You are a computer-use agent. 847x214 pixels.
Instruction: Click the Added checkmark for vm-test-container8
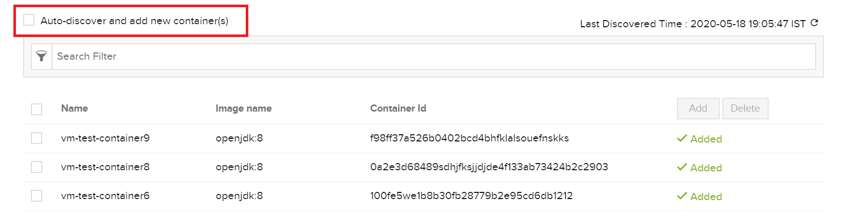[x=682, y=167]
